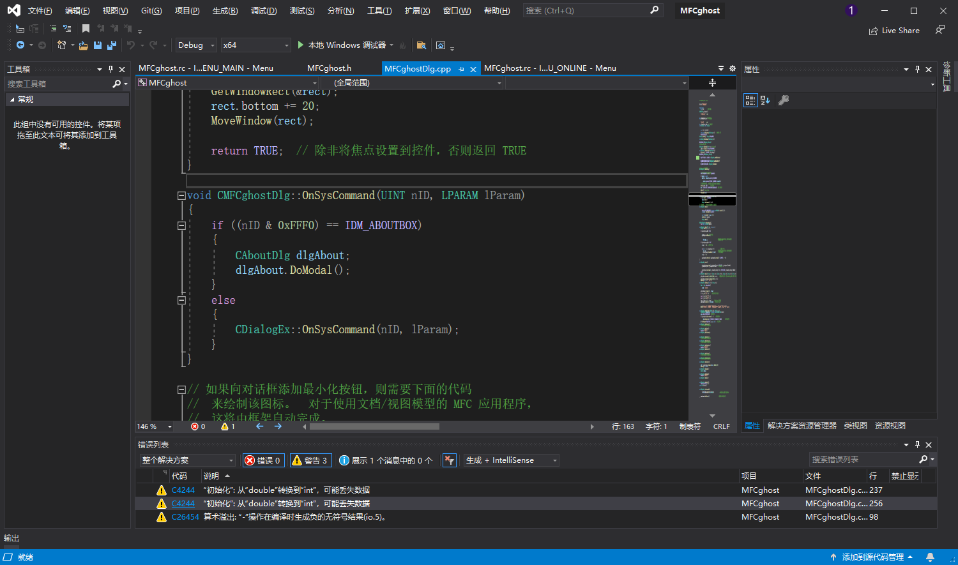The height and width of the screenshot is (565, 958).
Task: Click the first C4244 warning code link
Action: [x=183, y=490]
